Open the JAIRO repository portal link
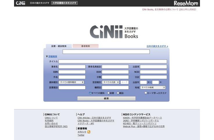Viewport: 214px width, 140px height. (141, 121)
